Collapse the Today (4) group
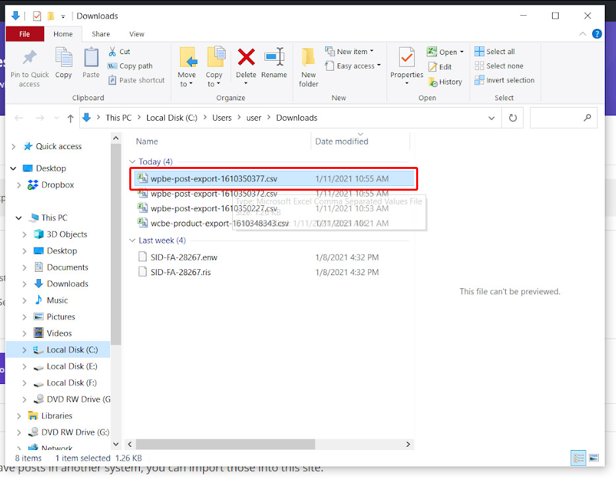The width and height of the screenshot is (616, 485). (133, 162)
